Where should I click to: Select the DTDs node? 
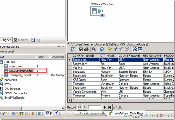click(x=7, y=84)
